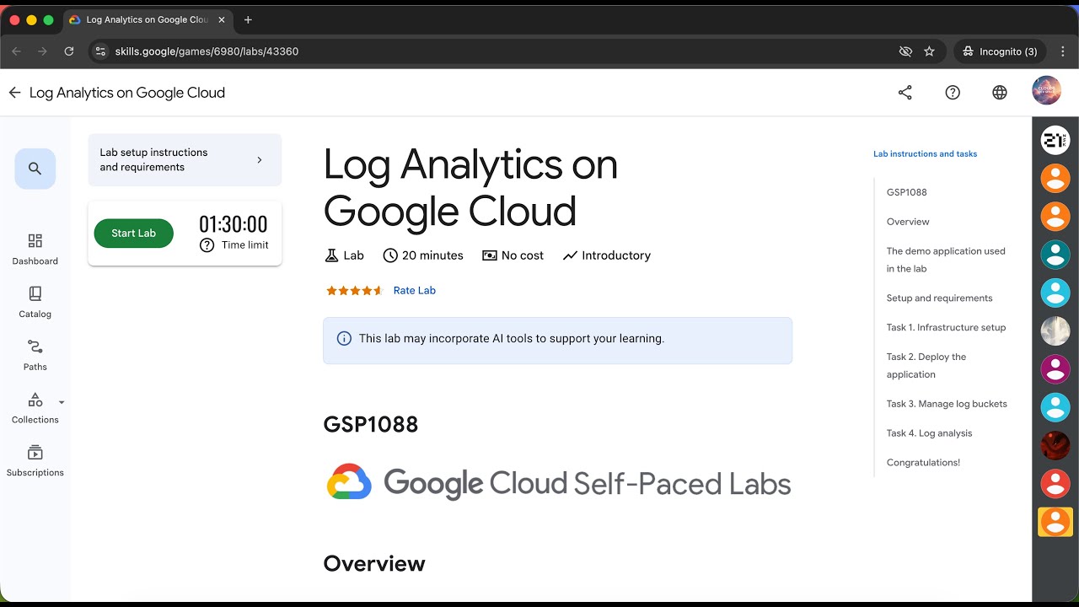1079x607 pixels.
Task: Click the Rate Lab link
Action: [415, 290]
